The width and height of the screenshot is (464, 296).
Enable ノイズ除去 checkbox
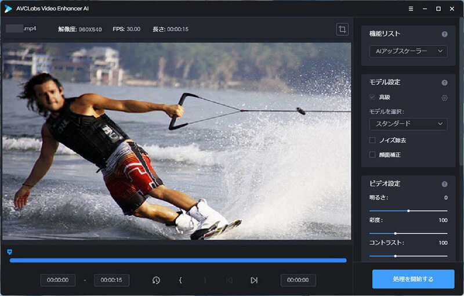(372, 140)
